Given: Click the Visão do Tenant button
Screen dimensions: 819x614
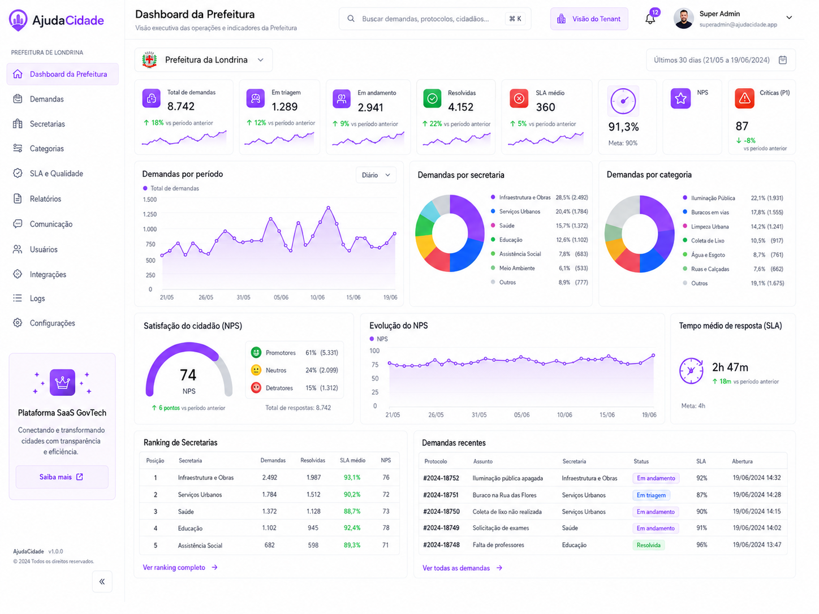Looking at the screenshot, I should [589, 19].
